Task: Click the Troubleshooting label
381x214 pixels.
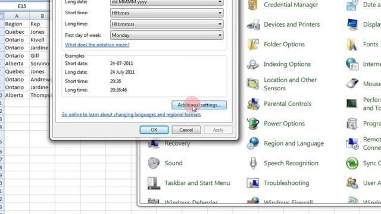Action: click(x=286, y=183)
